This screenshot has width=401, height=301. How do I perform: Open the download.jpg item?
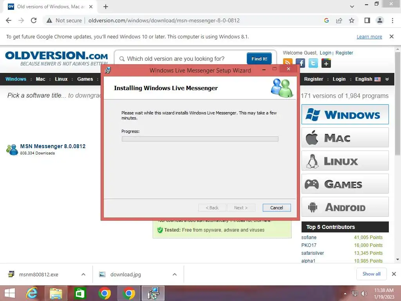tap(125, 274)
